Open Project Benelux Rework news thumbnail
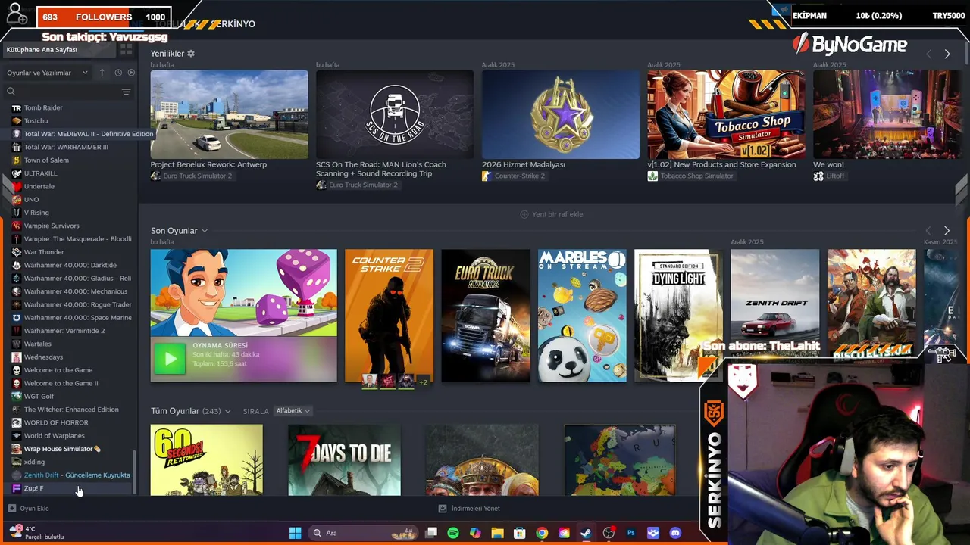Image resolution: width=970 pixels, height=545 pixels. tap(229, 114)
